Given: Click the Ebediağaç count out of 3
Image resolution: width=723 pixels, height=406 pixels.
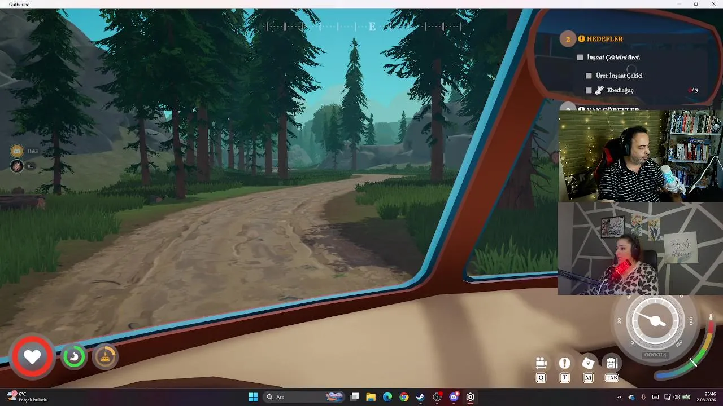Looking at the screenshot, I should [693, 90].
